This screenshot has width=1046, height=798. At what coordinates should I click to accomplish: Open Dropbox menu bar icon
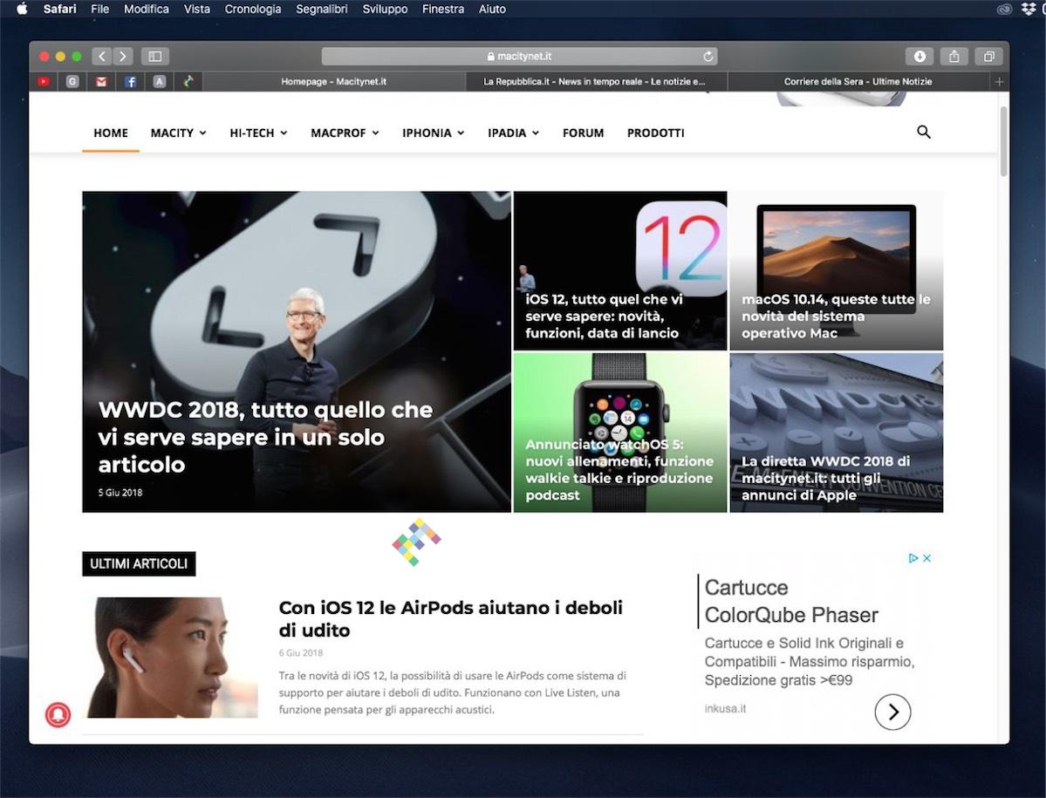click(x=1028, y=9)
